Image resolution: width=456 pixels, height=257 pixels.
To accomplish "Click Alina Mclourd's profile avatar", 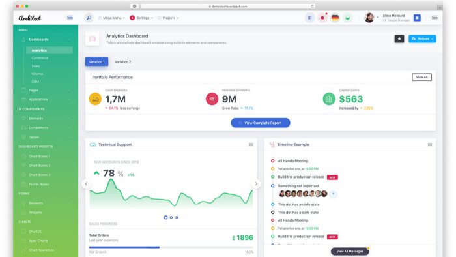I will (x=369, y=18).
